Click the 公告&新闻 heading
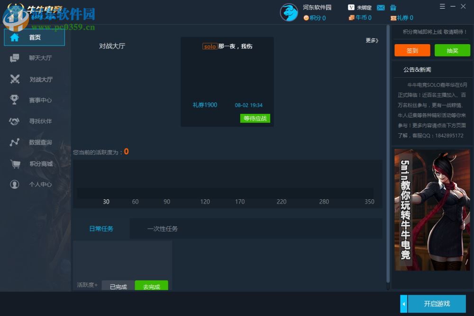This screenshot has height=316, width=474. pyautogui.click(x=417, y=70)
